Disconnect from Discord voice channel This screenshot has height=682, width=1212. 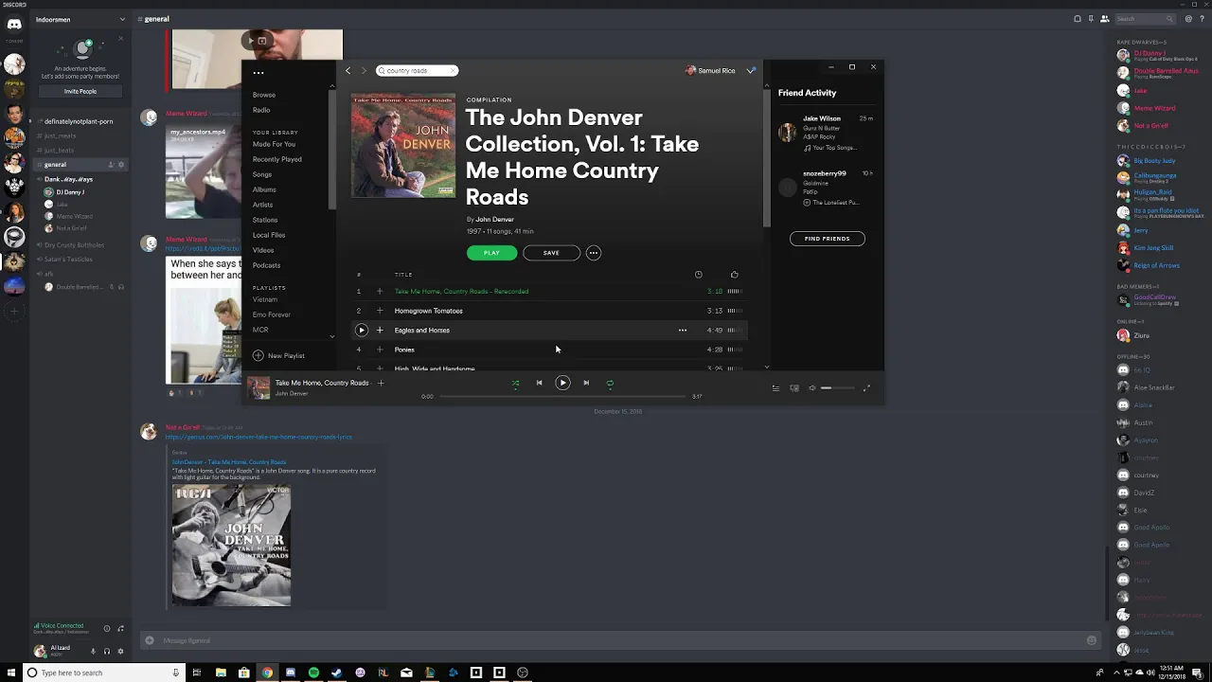coord(120,628)
